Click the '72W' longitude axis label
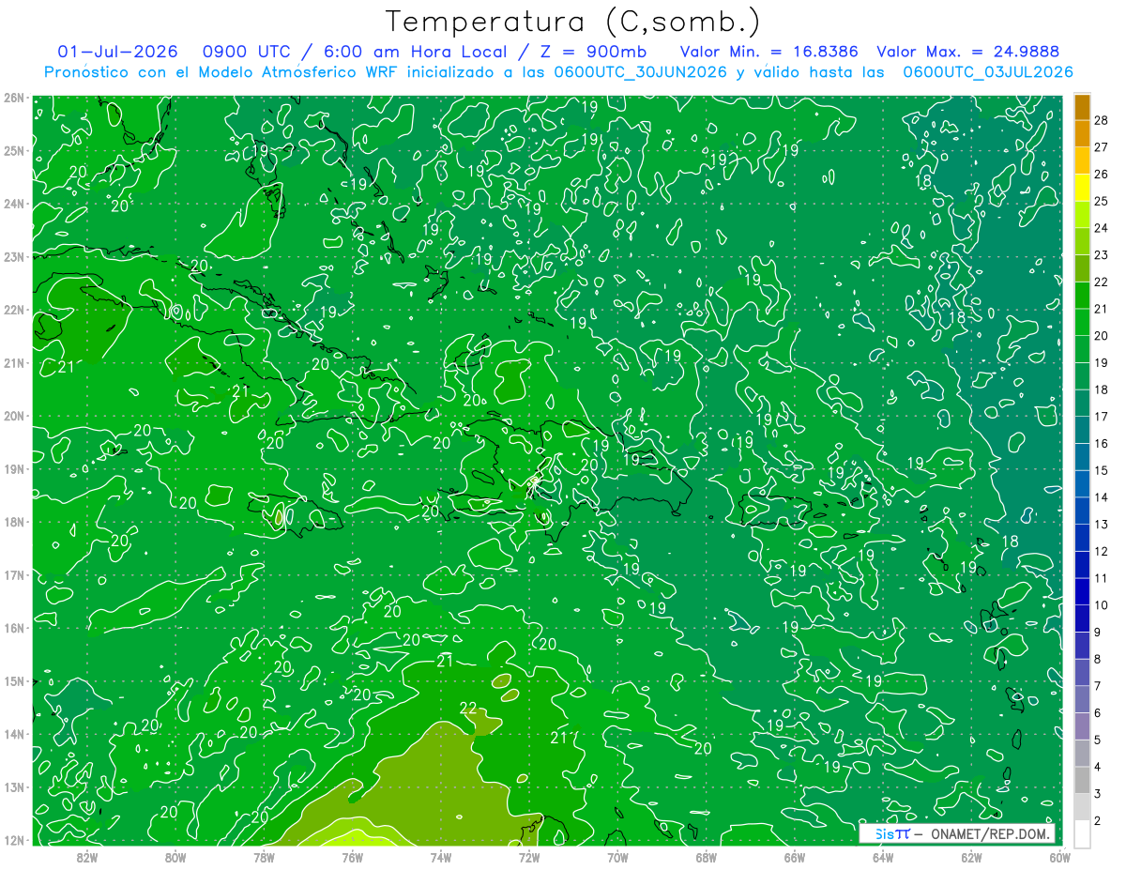The image size is (1126, 870). coord(529,857)
